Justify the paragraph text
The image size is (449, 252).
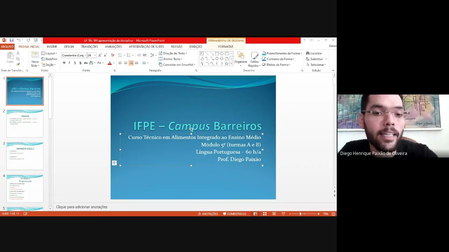point(136,63)
